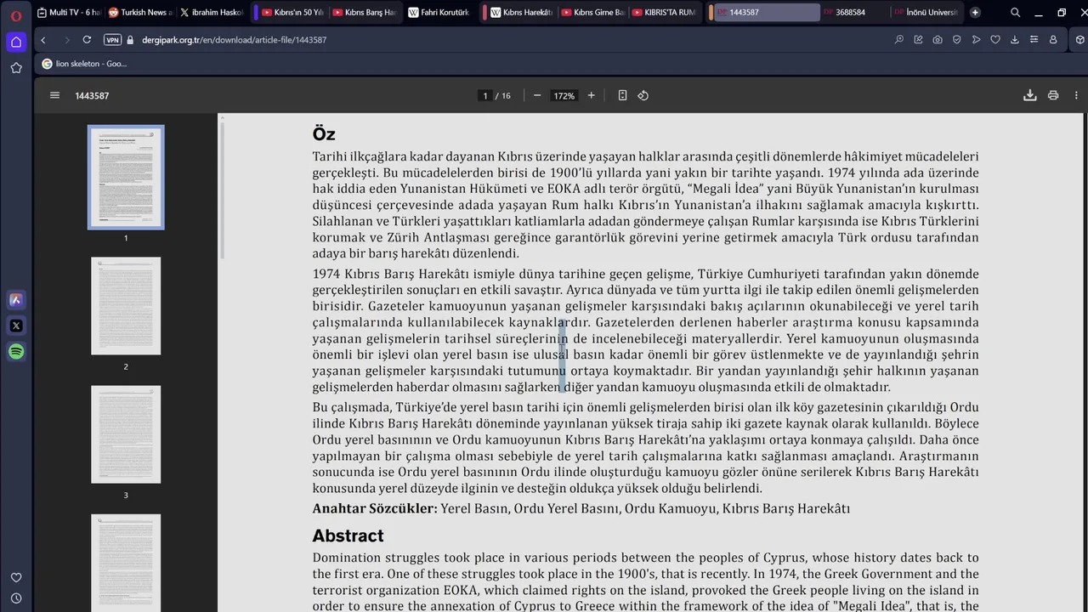
Task: Open the history clock in the sidebar
Action: click(16, 598)
